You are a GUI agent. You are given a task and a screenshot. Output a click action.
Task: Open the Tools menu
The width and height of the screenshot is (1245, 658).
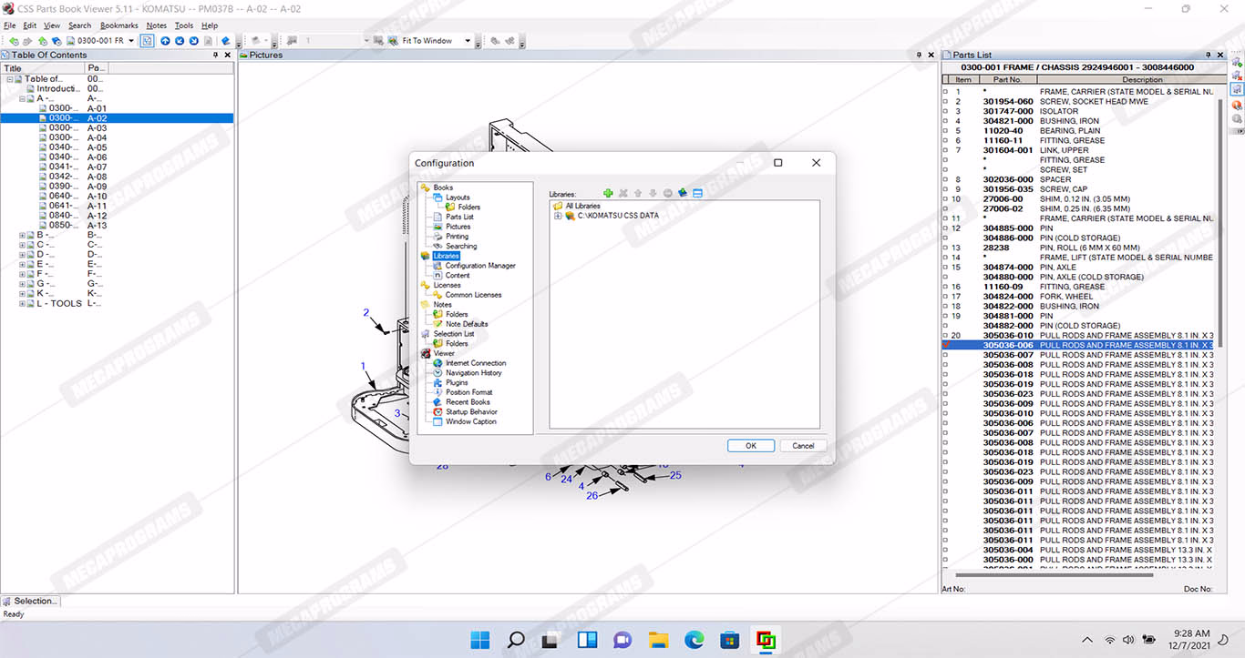(183, 25)
